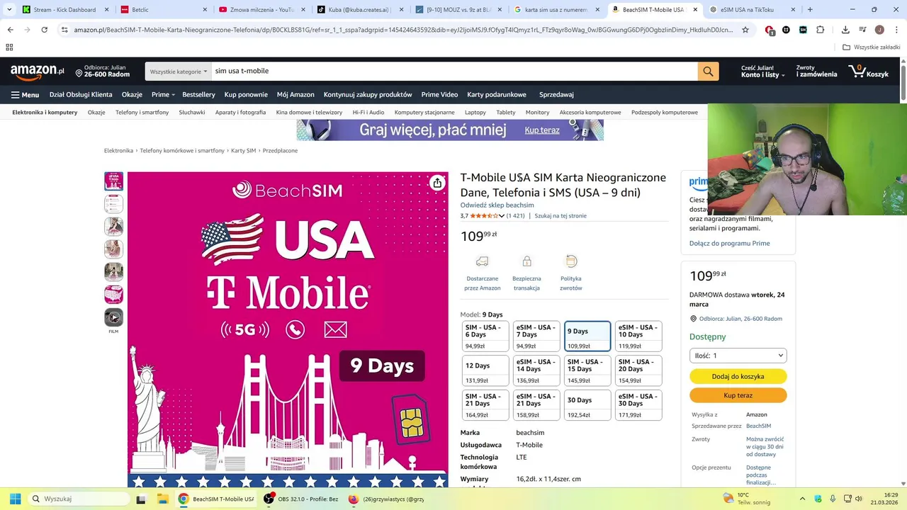
Task: Open Chrome downloads icon
Action: 845,30
